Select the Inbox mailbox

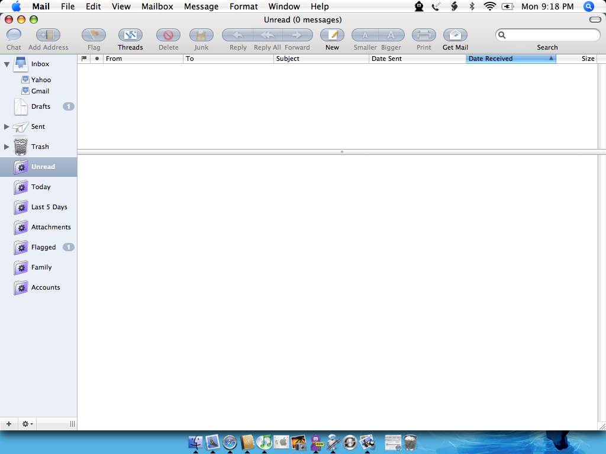[x=40, y=64]
